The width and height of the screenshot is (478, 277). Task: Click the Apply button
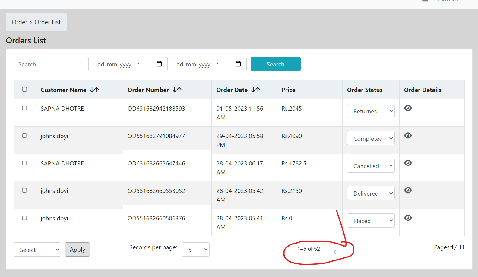tap(78, 250)
